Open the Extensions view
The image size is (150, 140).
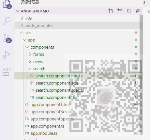pyautogui.click(x=7, y=72)
